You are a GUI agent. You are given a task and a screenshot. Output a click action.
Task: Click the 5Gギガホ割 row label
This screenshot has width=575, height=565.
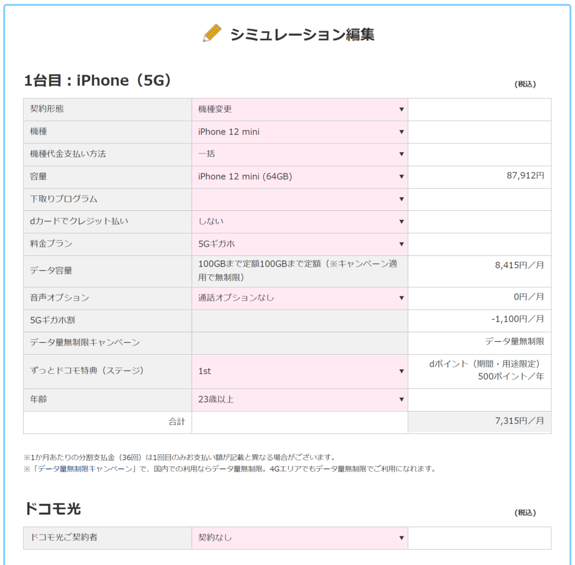[x=52, y=320]
